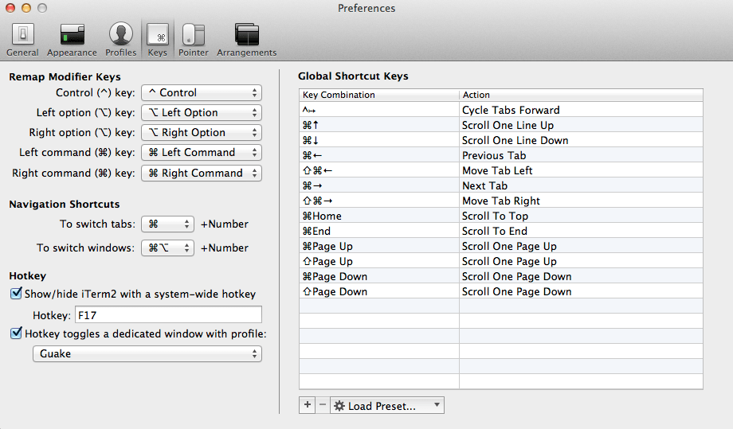This screenshot has height=429, width=733.
Task: Disable Show/hide iTerm2 with system-wide hotkey
Action: click(x=16, y=294)
